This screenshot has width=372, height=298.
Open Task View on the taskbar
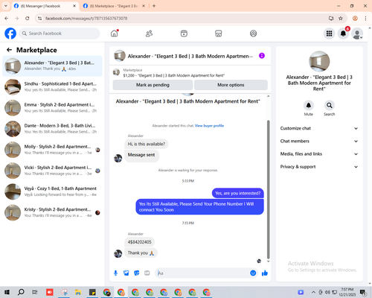(35, 292)
